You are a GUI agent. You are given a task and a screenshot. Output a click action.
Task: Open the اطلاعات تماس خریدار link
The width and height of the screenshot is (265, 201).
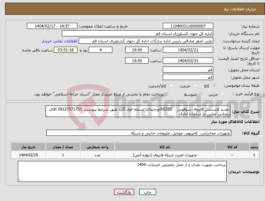tap(60, 41)
